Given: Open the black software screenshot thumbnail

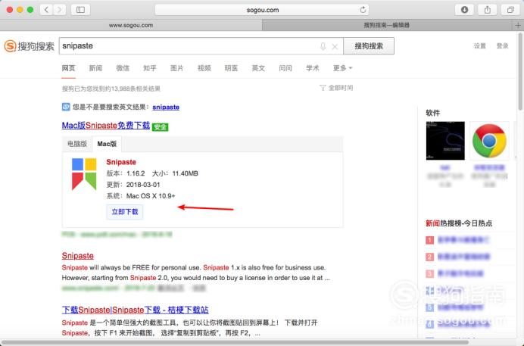Looking at the screenshot, I should click(x=445, y=141).
